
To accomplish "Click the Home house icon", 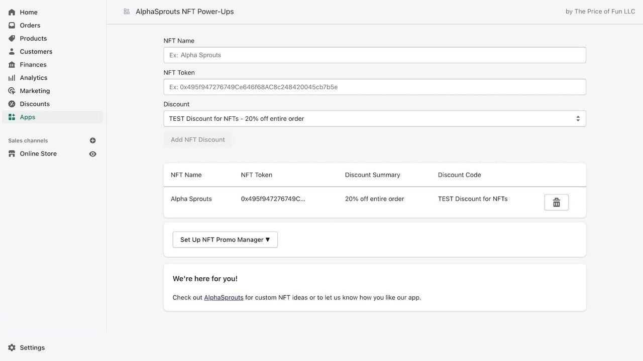I will pyautogui.click(x=12, y=12).
